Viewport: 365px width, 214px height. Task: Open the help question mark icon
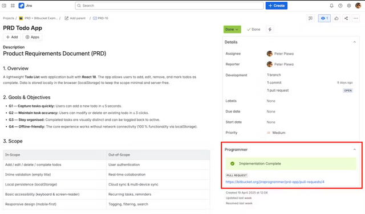[340, 6]
